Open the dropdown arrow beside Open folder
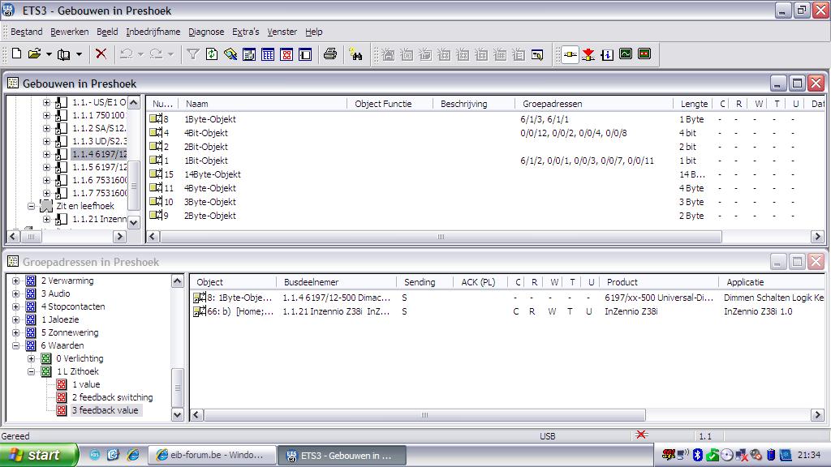The height and width of the screenshot is (467, 831). (x=49, y=54)
